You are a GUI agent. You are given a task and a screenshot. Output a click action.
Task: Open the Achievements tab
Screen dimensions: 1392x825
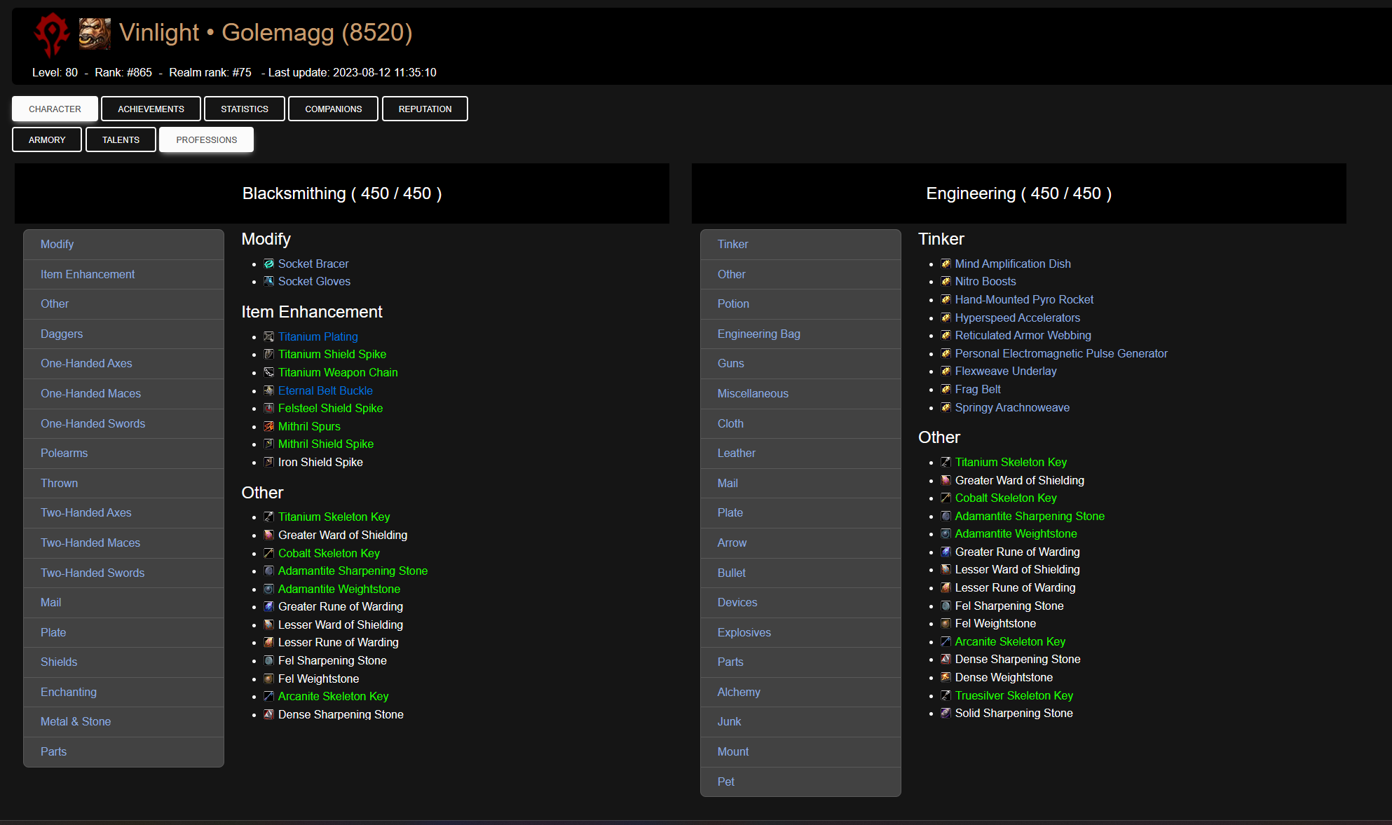tap(151, 109)
